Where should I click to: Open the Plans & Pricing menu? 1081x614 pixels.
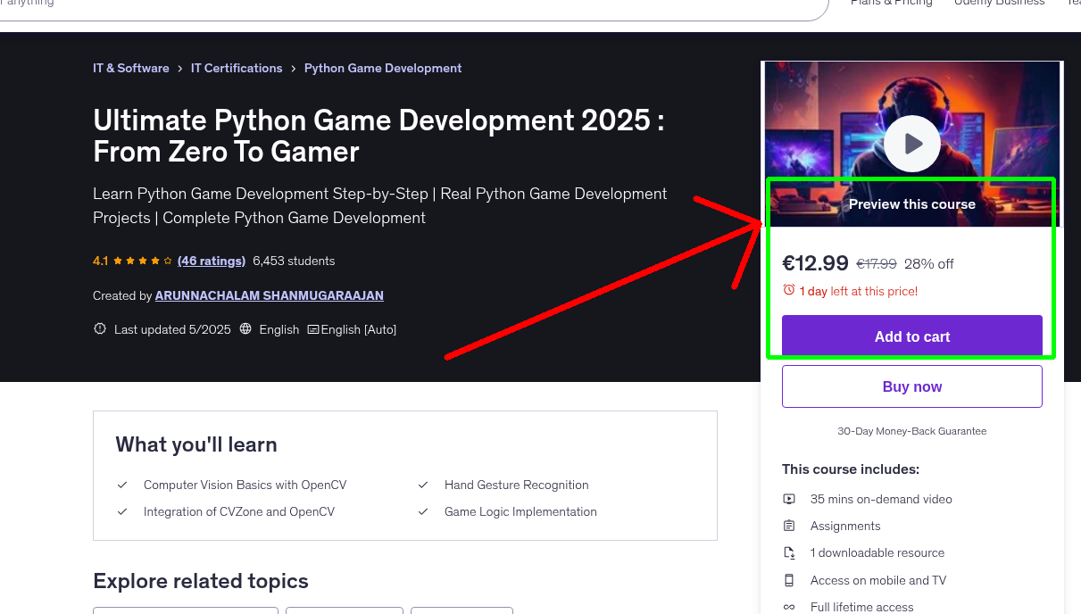(x=891, y=4)
